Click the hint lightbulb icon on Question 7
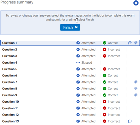140x125 pixels. [x=136, y=82]
